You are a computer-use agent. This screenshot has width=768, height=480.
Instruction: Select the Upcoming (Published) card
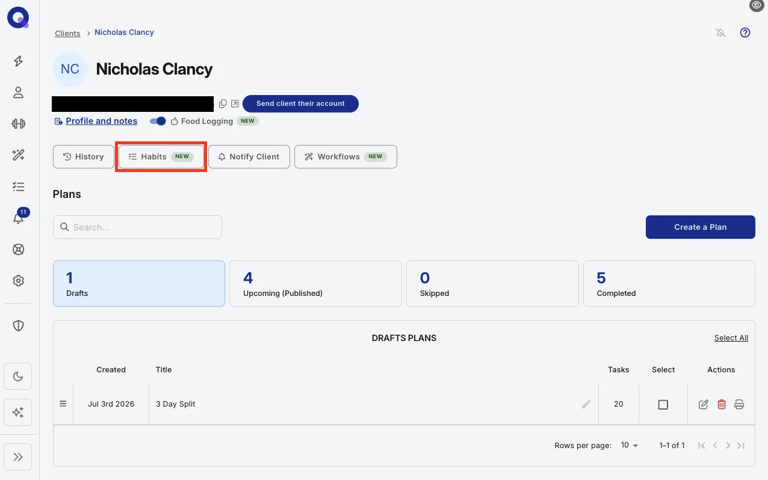coord(315,283)
